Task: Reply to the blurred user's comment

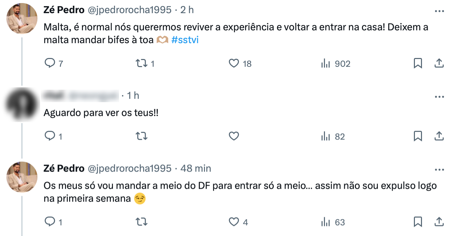Action: tap(50, 136)
